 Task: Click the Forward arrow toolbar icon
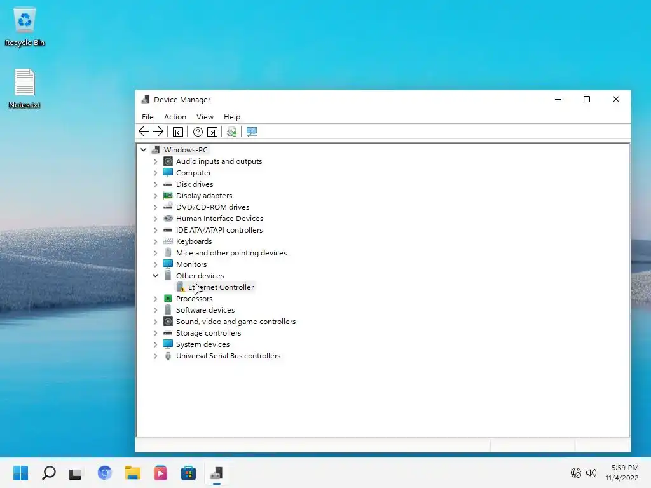[x=158, y=132]
